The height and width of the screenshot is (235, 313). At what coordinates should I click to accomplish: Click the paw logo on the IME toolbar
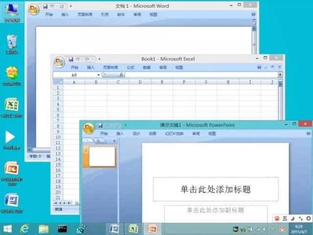click(277, 218)
